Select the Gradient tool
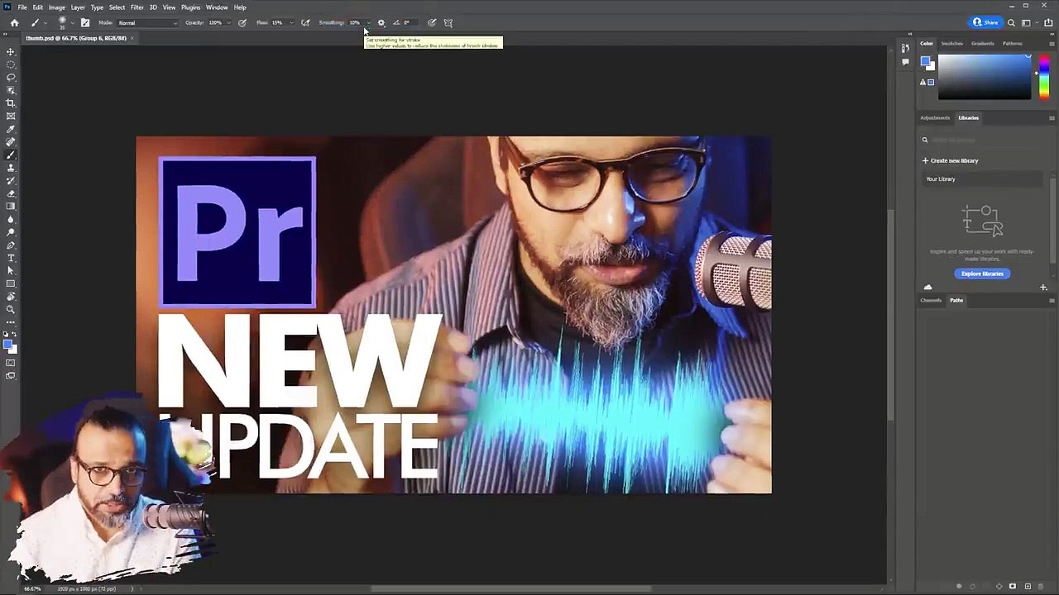 click(x=11, y=207)
